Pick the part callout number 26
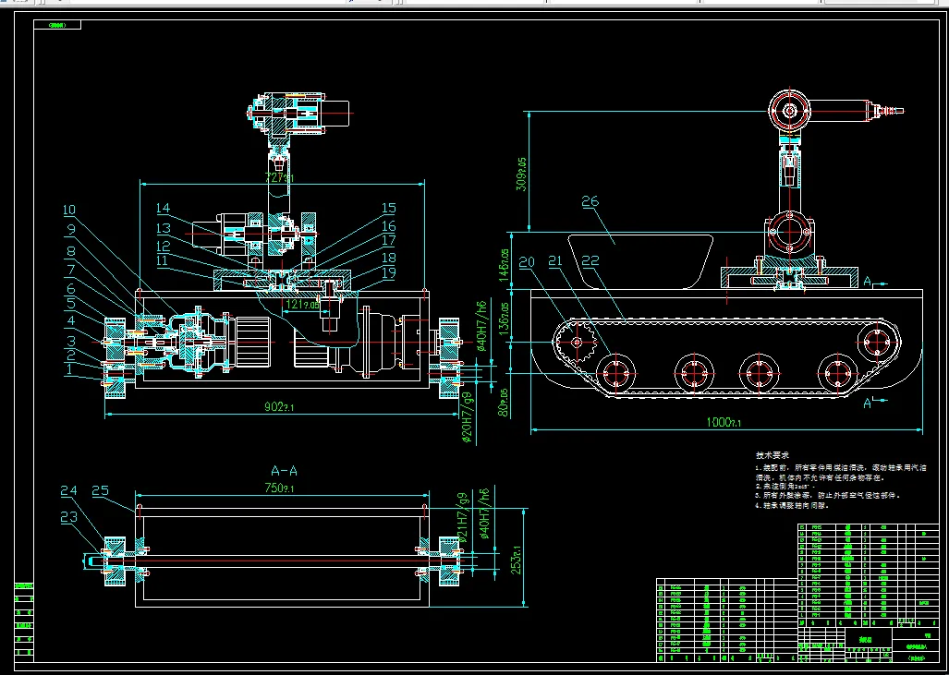Screen dimensions: 949x675 coord(590,201)
